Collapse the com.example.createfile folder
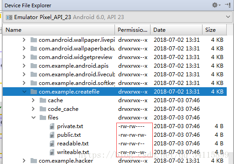Screen dimensions: 234x164 (24, 92)
